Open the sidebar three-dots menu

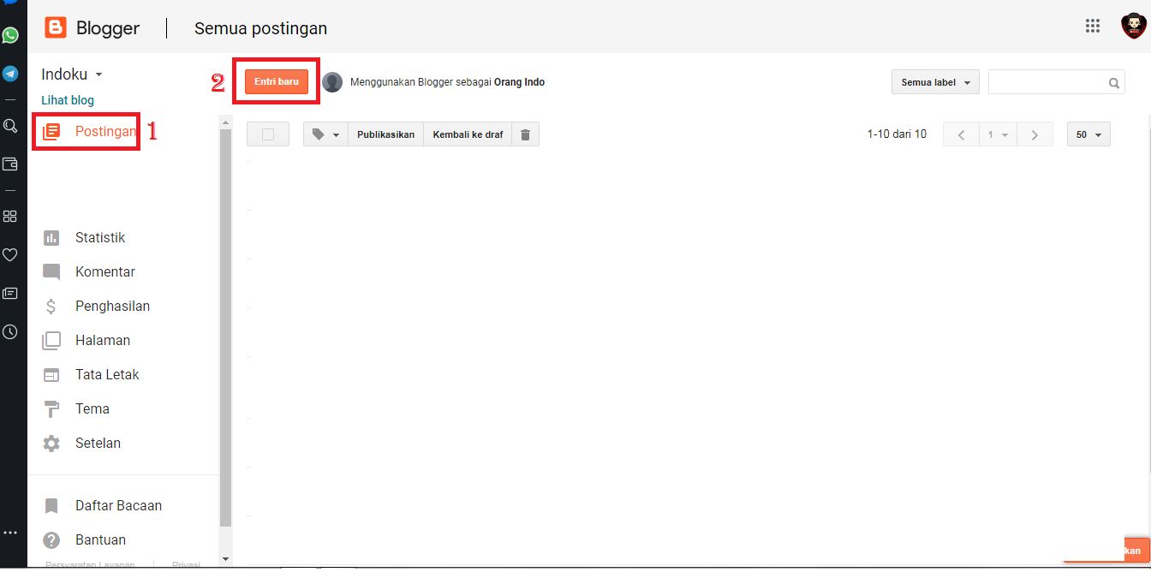(10, 533)
